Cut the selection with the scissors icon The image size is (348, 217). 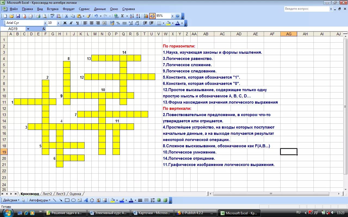(67, 16)
